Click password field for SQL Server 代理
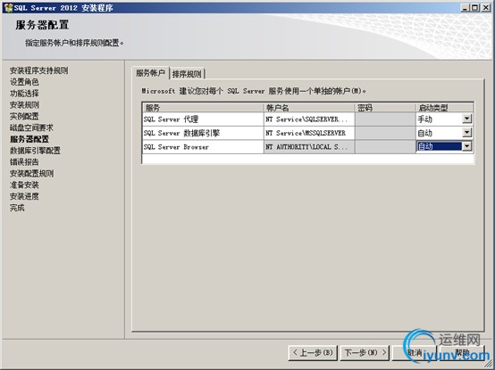 pyautogui.click(x=385, y=119)
